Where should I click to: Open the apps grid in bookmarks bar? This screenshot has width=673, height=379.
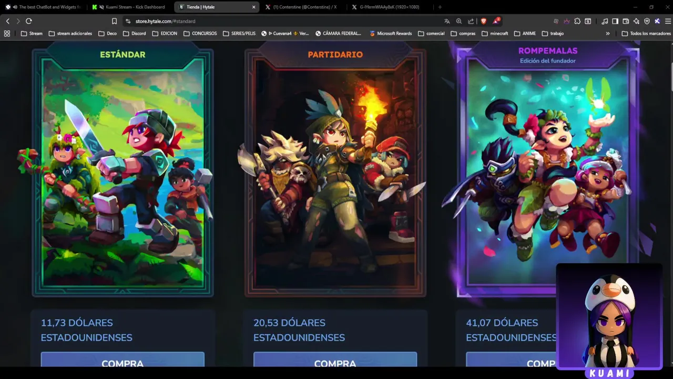(7, 33)
